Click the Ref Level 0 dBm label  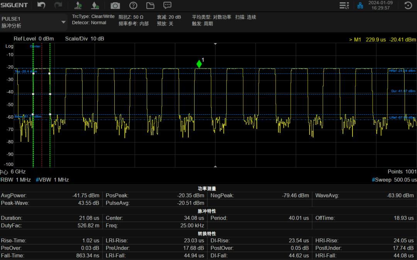pos(34,39)
